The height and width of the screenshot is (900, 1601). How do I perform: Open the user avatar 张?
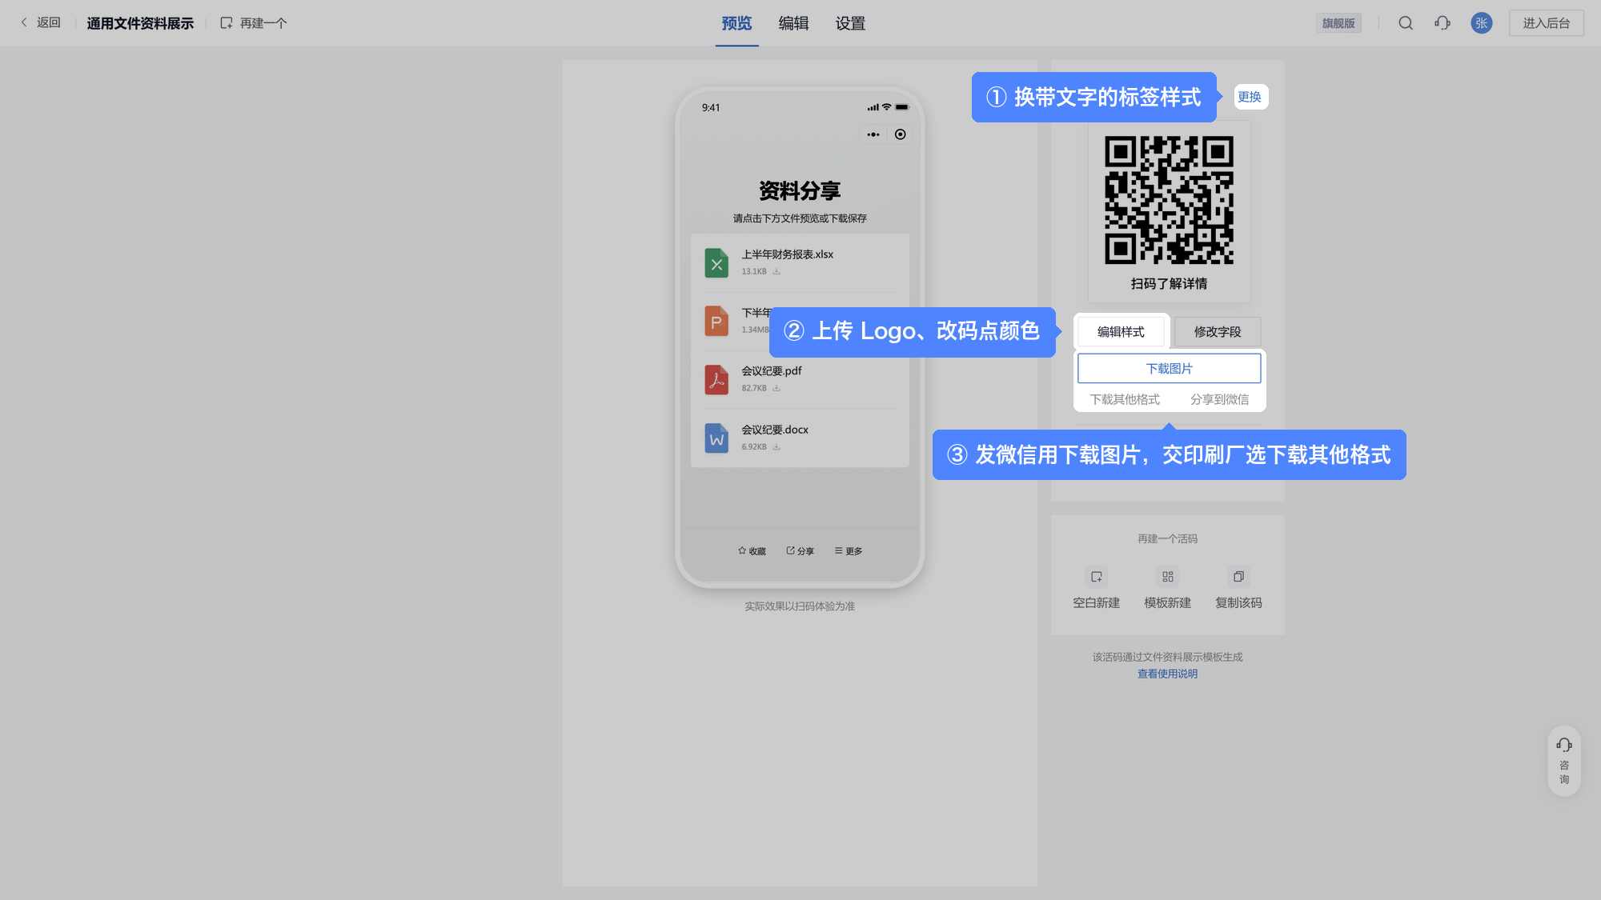coord(1482,22)
